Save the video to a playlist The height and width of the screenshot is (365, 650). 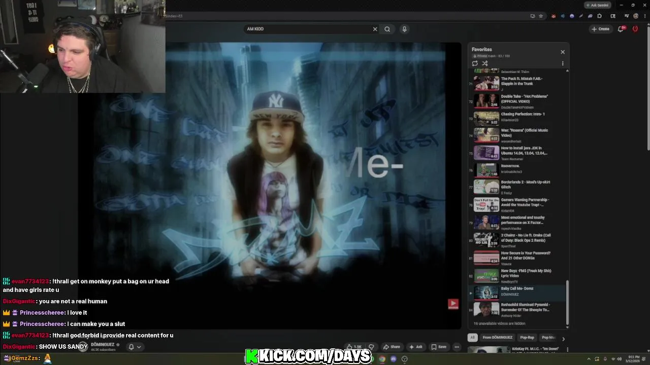[x=439, y=347]
